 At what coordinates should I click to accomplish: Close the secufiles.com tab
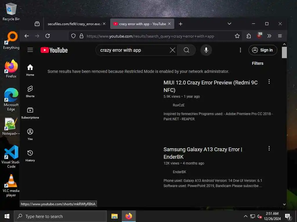click(104, 24)
